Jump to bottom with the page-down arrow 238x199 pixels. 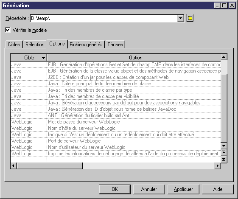pyautogui.click(x=224, y=159)
